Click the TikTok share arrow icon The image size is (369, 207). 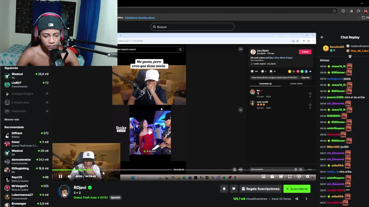coord(310,71)
